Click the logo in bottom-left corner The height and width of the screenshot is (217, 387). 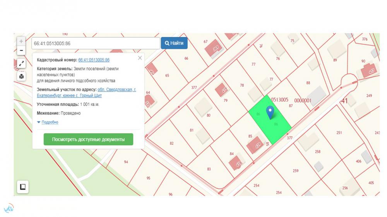pyautogui.click(x=9, y=209)
